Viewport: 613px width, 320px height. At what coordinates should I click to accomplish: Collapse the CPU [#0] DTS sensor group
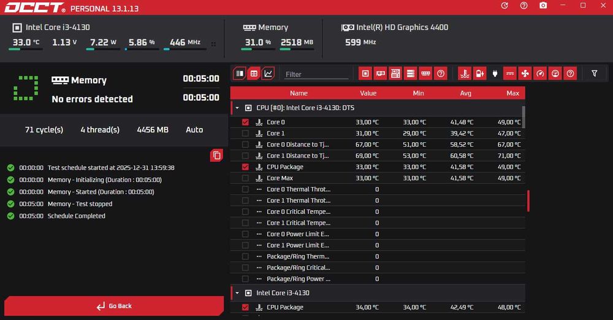237,107
